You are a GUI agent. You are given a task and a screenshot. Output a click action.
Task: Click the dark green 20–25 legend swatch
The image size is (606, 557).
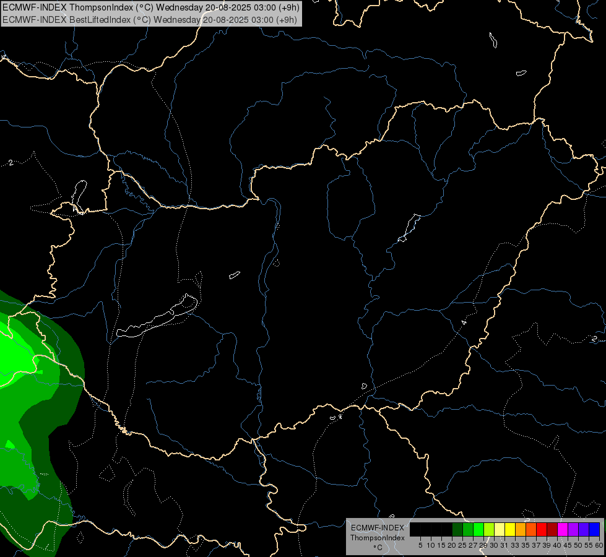point(457,529)
